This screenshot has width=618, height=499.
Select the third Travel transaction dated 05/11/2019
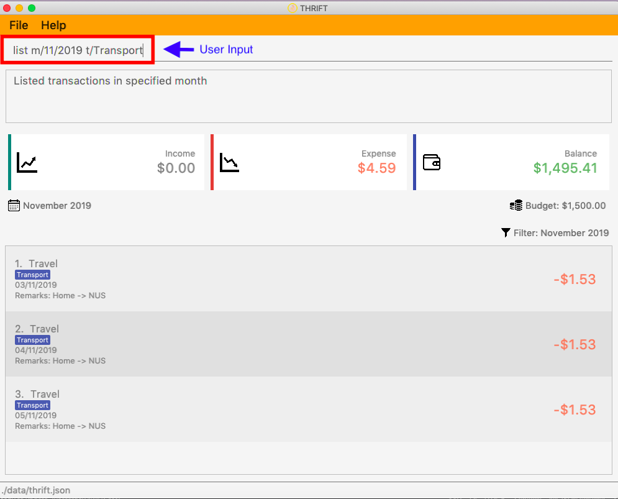309,409
